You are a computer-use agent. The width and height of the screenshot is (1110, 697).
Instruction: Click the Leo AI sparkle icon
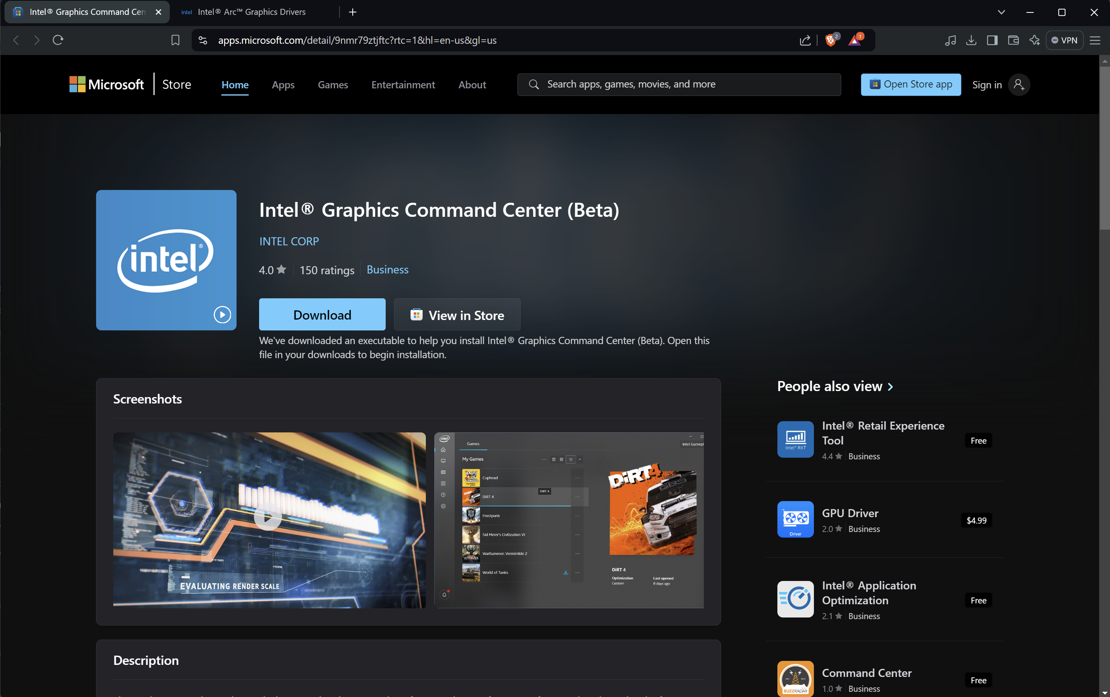click(x=1034, y=40)
